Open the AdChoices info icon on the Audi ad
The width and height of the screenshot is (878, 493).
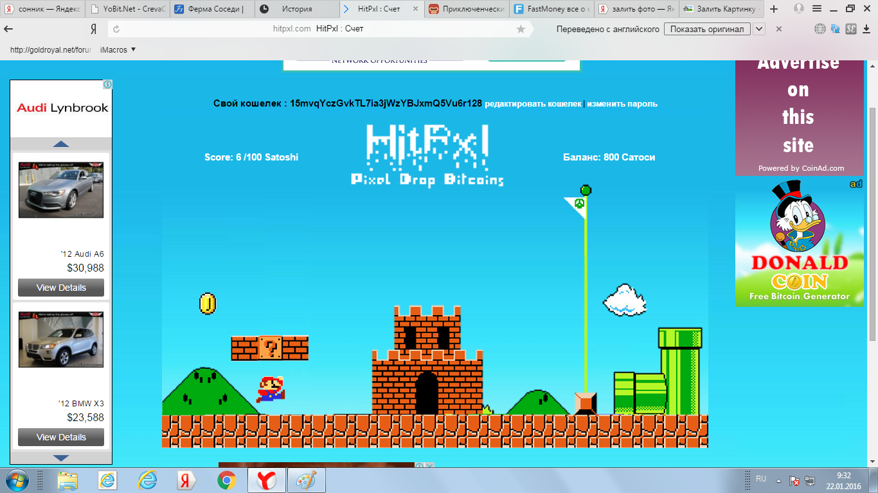tap(107, 85)
